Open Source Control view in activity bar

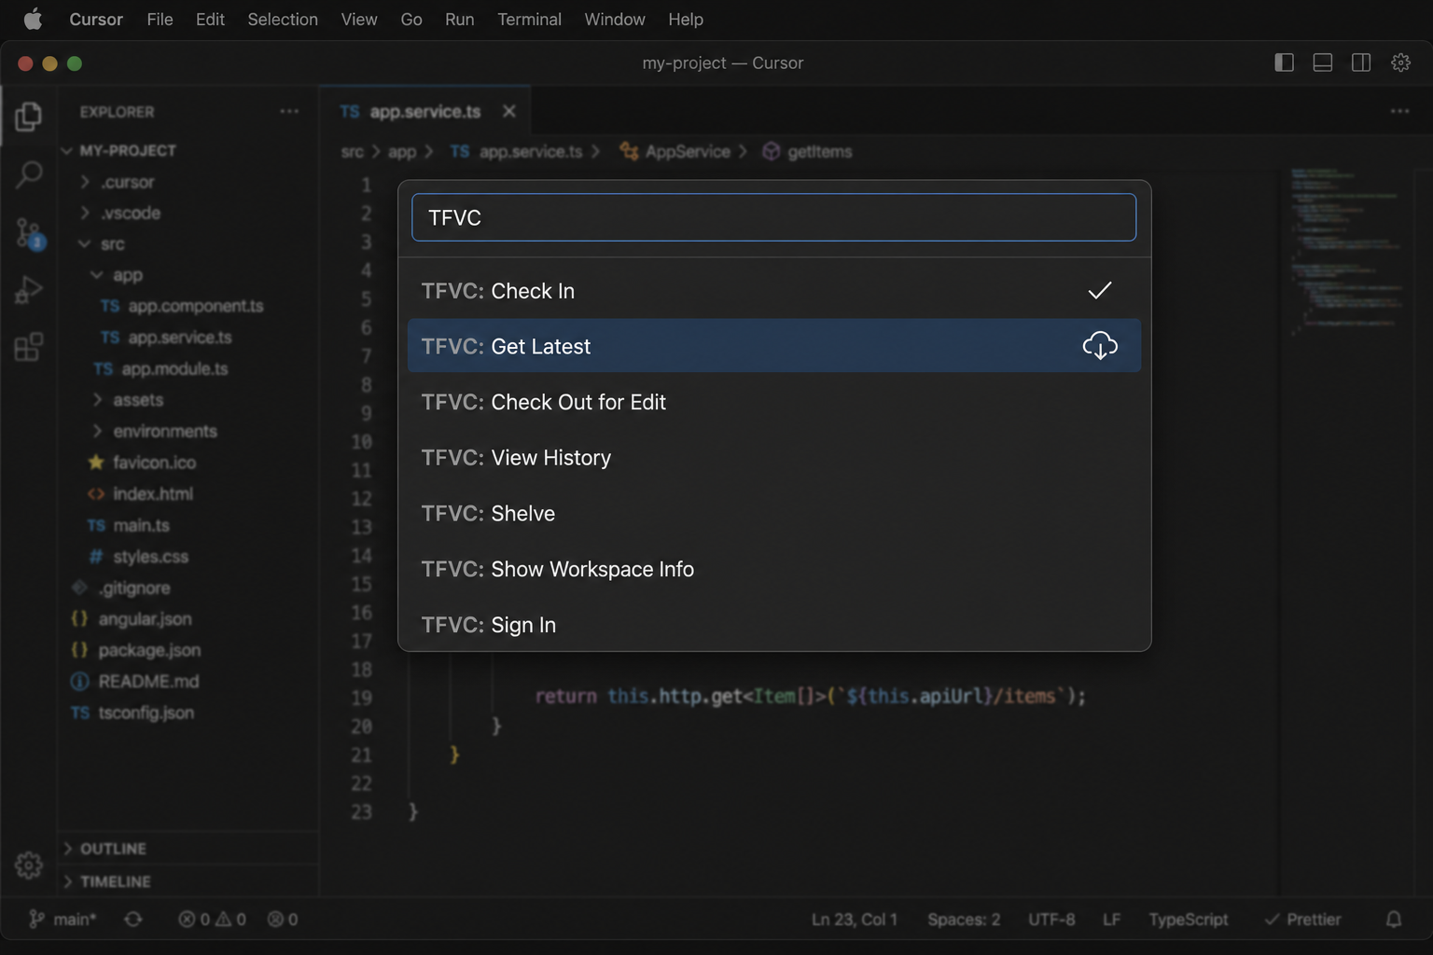[x=29, y=232]
